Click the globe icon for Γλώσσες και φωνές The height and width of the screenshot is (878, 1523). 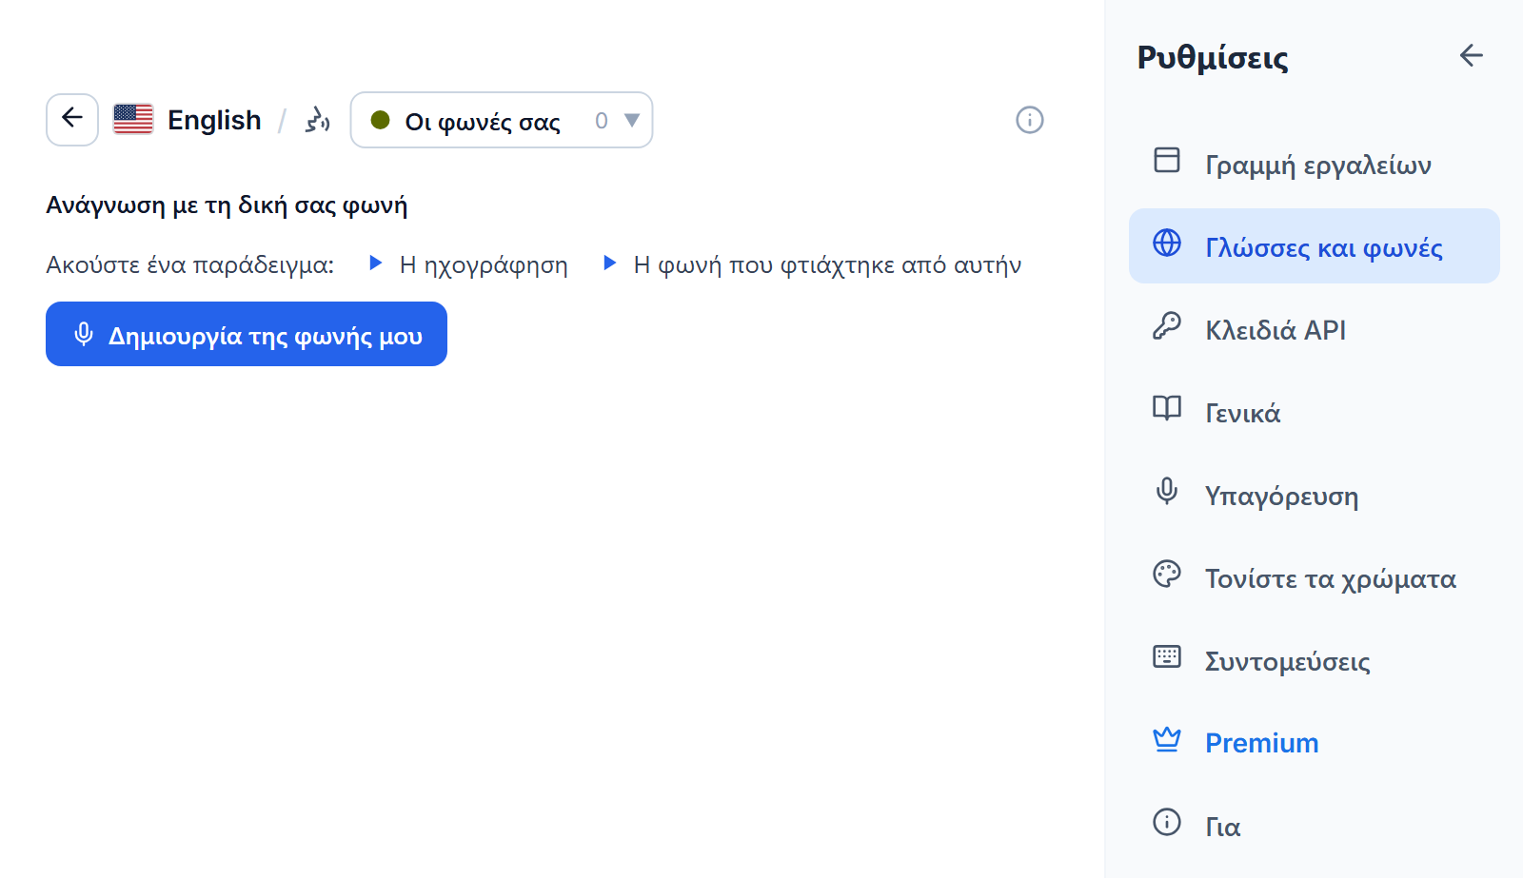pos(1167,243)
